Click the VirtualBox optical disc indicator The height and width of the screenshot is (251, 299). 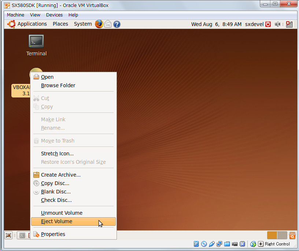tap(204, 244)
